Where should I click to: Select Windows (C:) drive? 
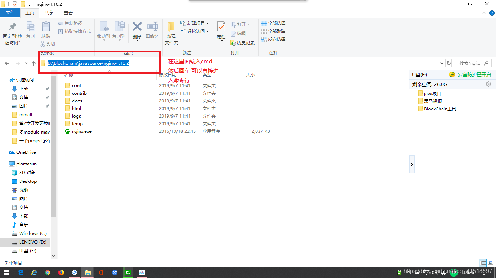click(x=33, y=233)
